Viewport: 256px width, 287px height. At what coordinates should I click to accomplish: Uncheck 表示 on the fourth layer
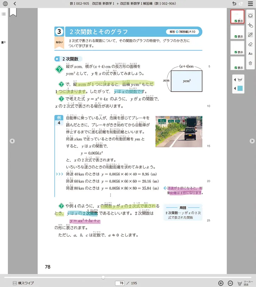tap(236, 68)
